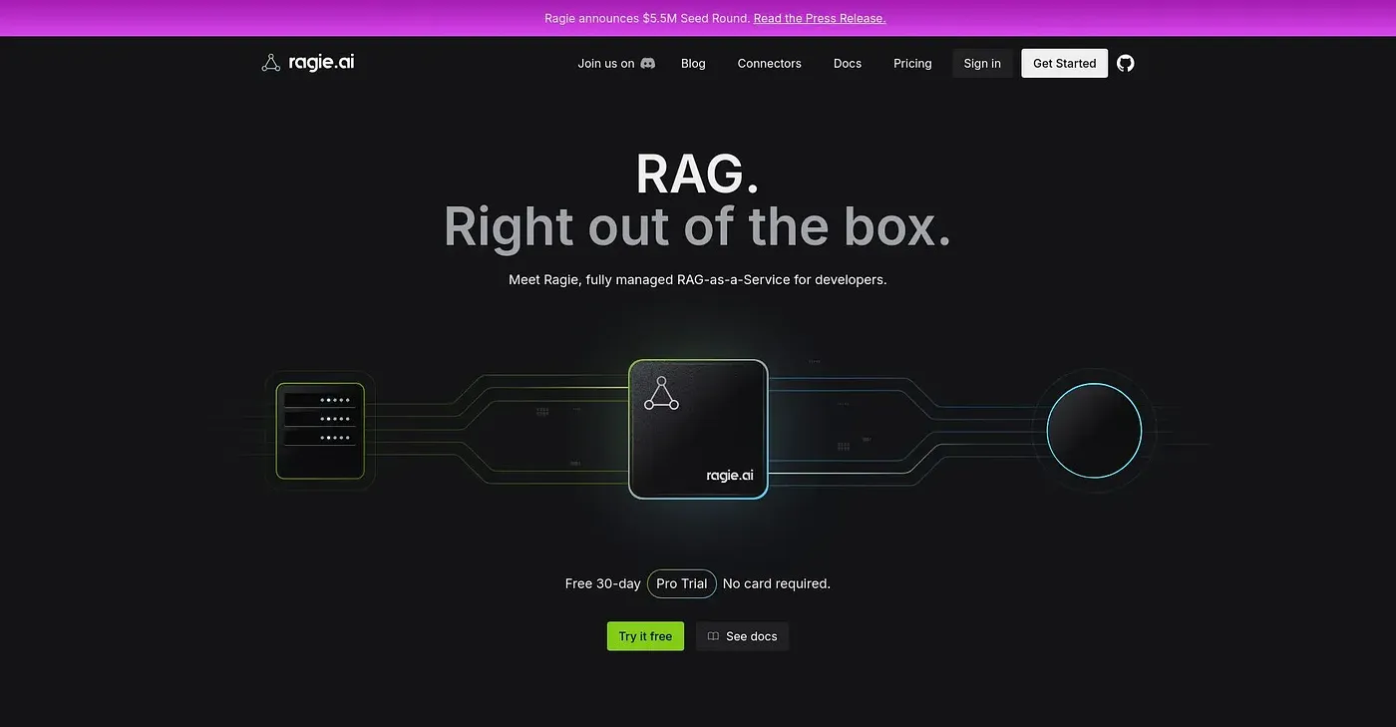Click the ragie.ai chip card illustration

pos(698,429)
